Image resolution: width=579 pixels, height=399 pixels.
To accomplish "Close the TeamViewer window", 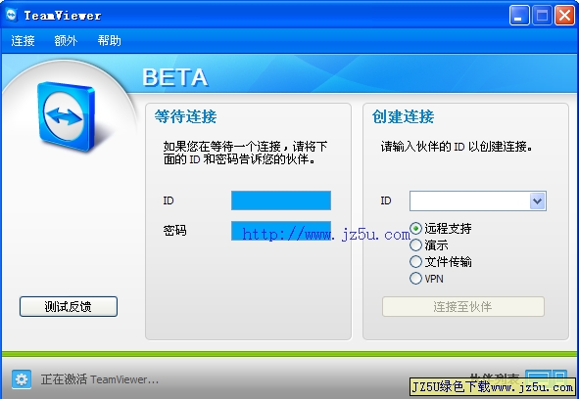I will tap(564, 16).
